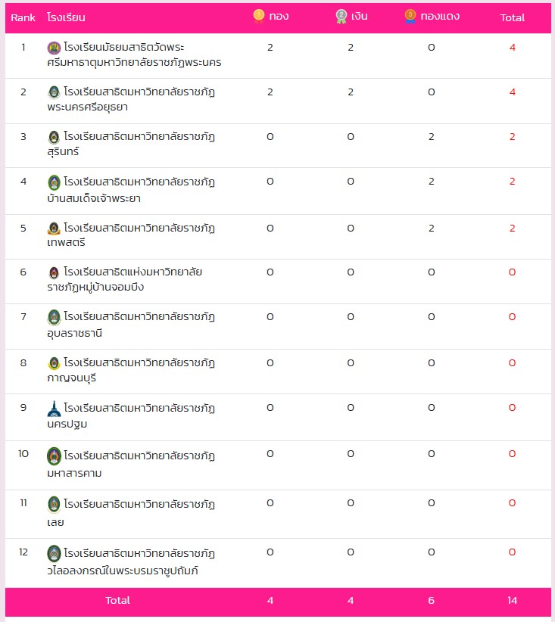Click the Phranakhon Si Ayutthaya school emblem
555x622 pixels.
[x=54, y=92]
